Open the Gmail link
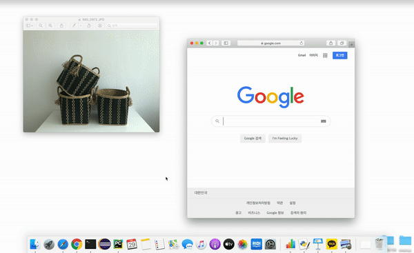Viewport: 414px width, 253px height. tap(302, 55)
